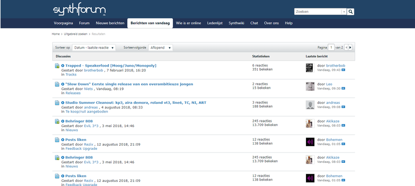Open last poster andreas next to avatar

coord(333,102)
